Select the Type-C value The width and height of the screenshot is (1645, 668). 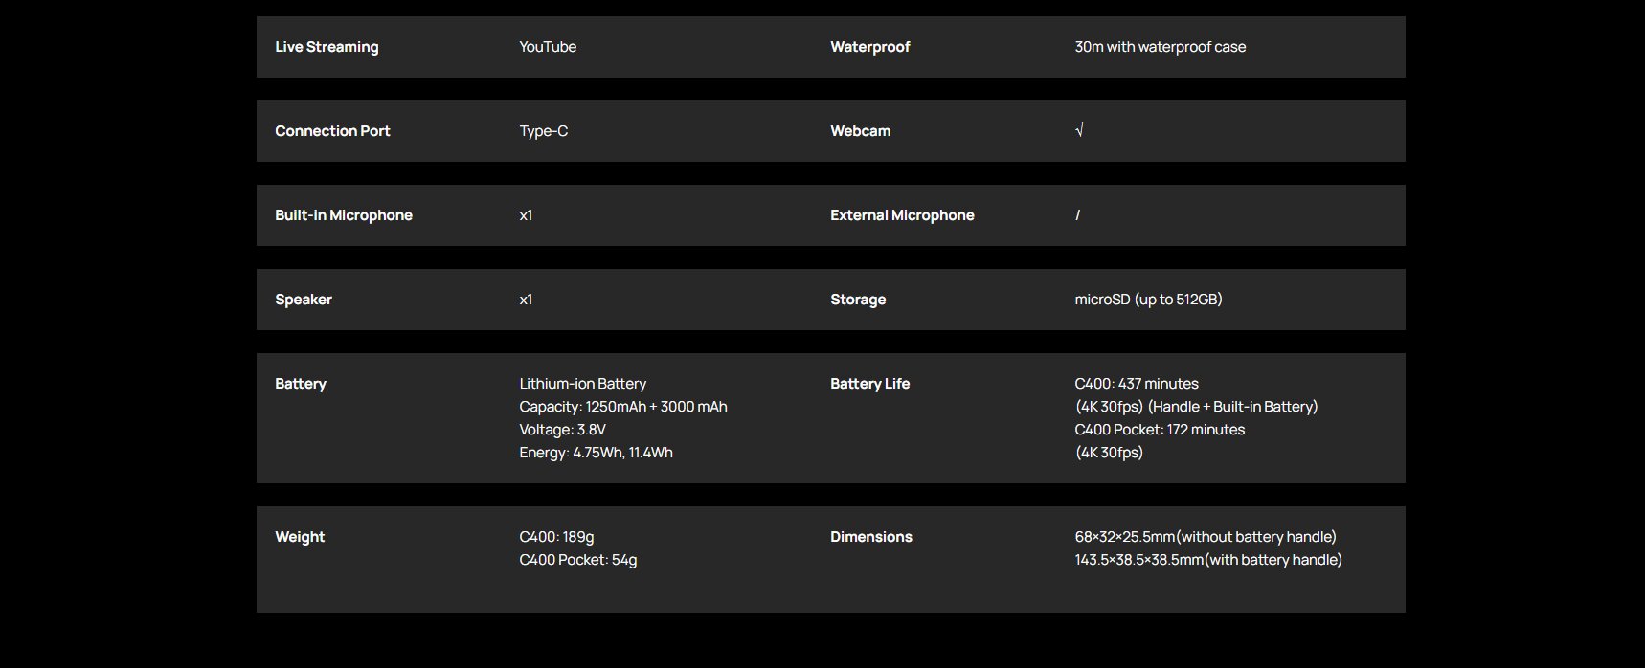(x=543, y=131)
